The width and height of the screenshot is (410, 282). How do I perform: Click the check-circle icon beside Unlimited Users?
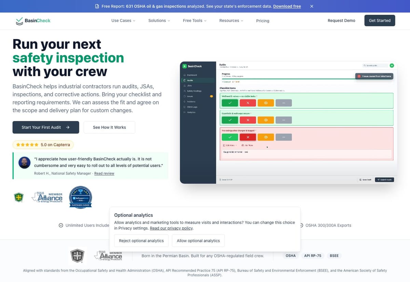[61, 225]
